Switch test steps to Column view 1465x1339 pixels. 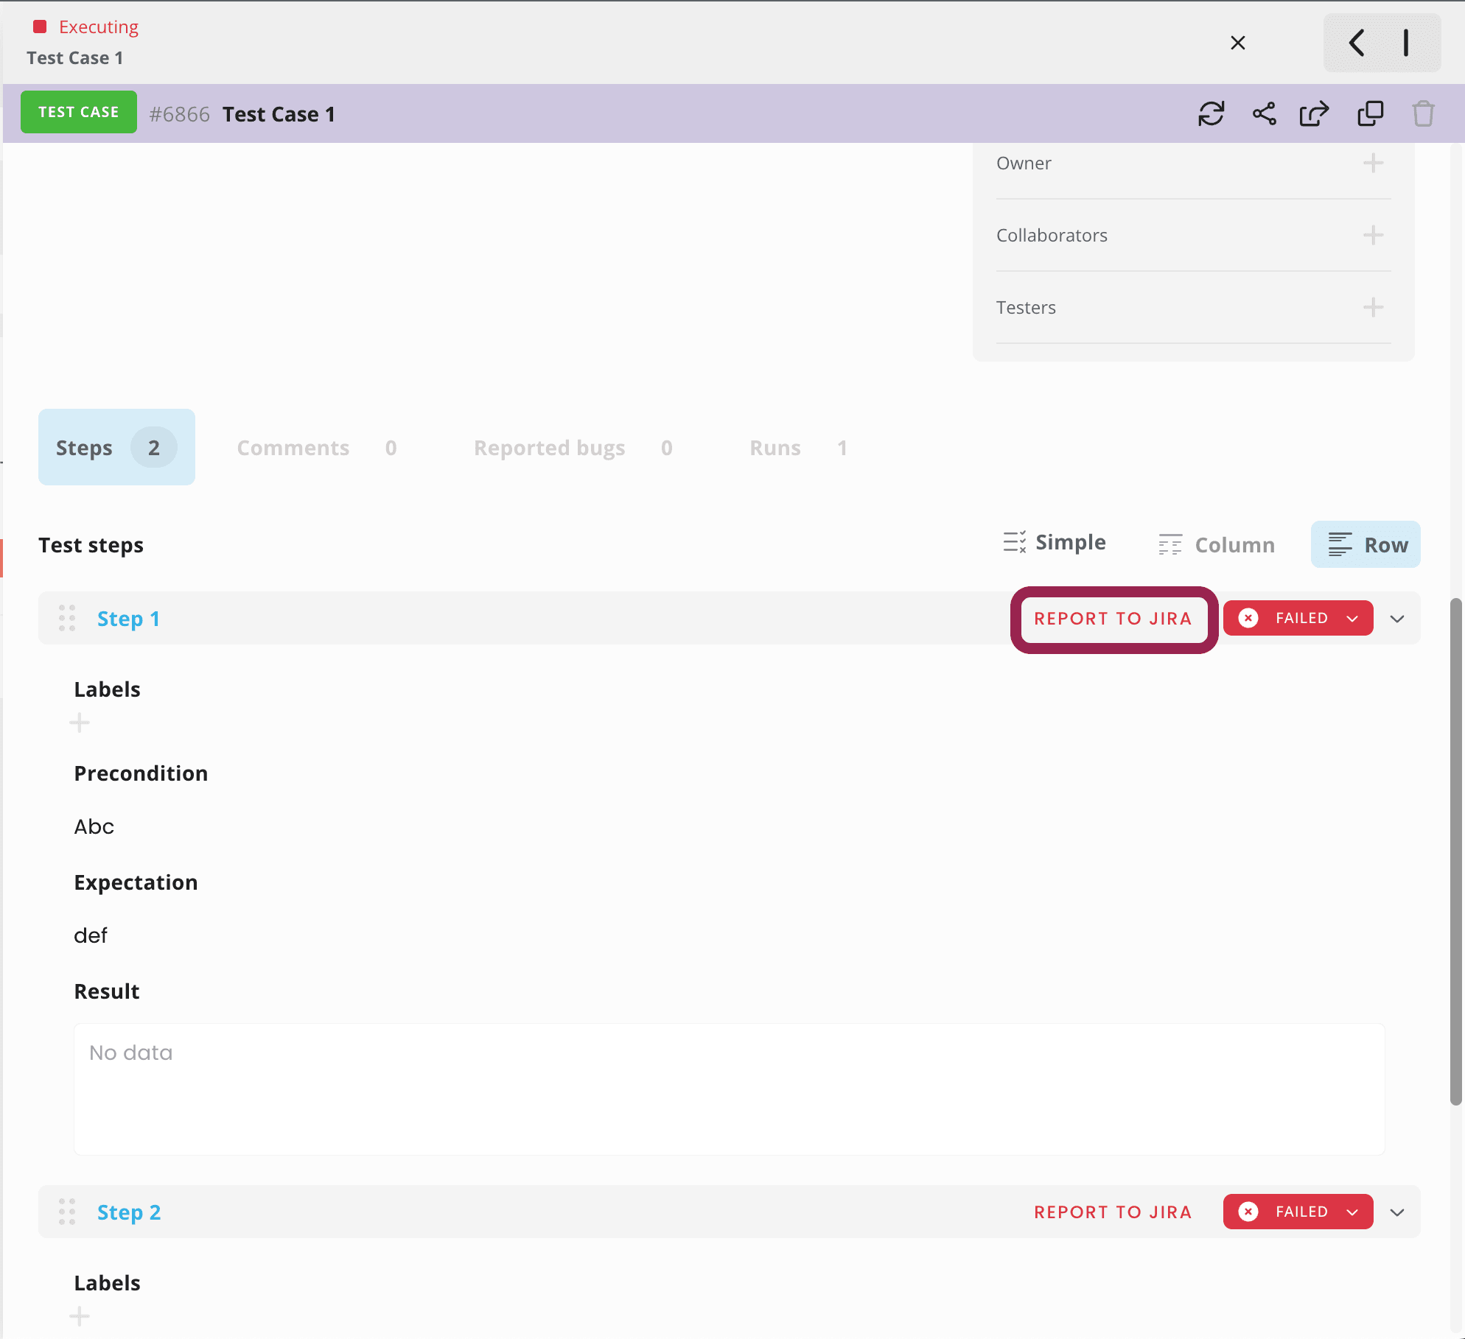click(1217, 545)
